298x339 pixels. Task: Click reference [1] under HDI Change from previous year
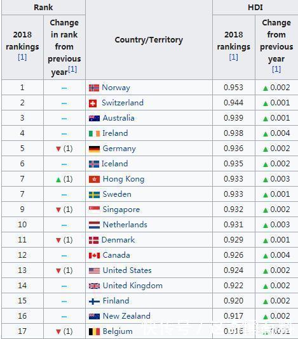(276, 69)
